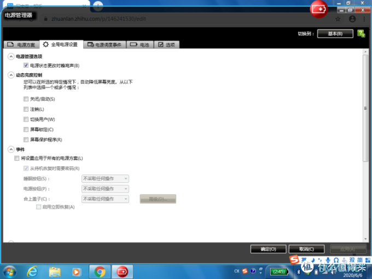Check 将设置应用于所有的电源方案 option
Viewport: 372px width, 279px height.
point(16,158)
